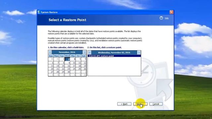The image size is (212, 119).
Task: Choose date 21 on the calendar
Action: [x=56, y=69]
